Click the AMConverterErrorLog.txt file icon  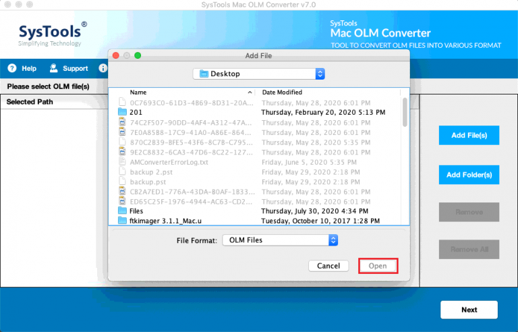point(122,162)
